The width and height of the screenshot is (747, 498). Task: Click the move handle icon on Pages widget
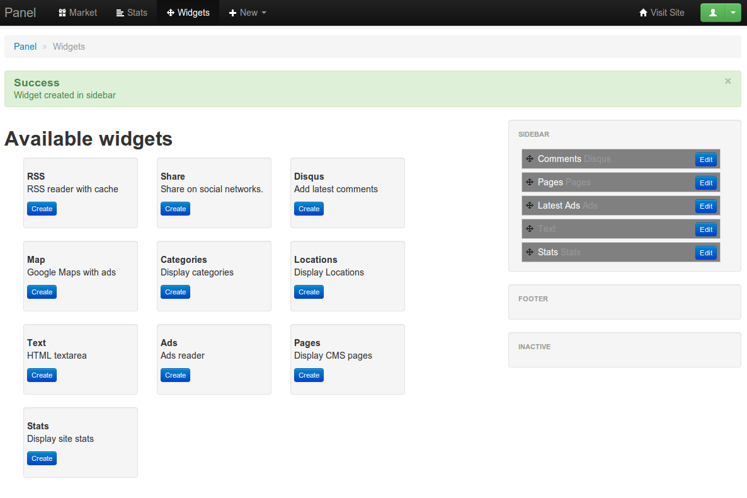click(530, 182)
